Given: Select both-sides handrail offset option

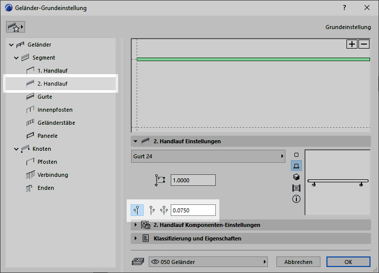Looking at the screenshot, I should (164, 210).
